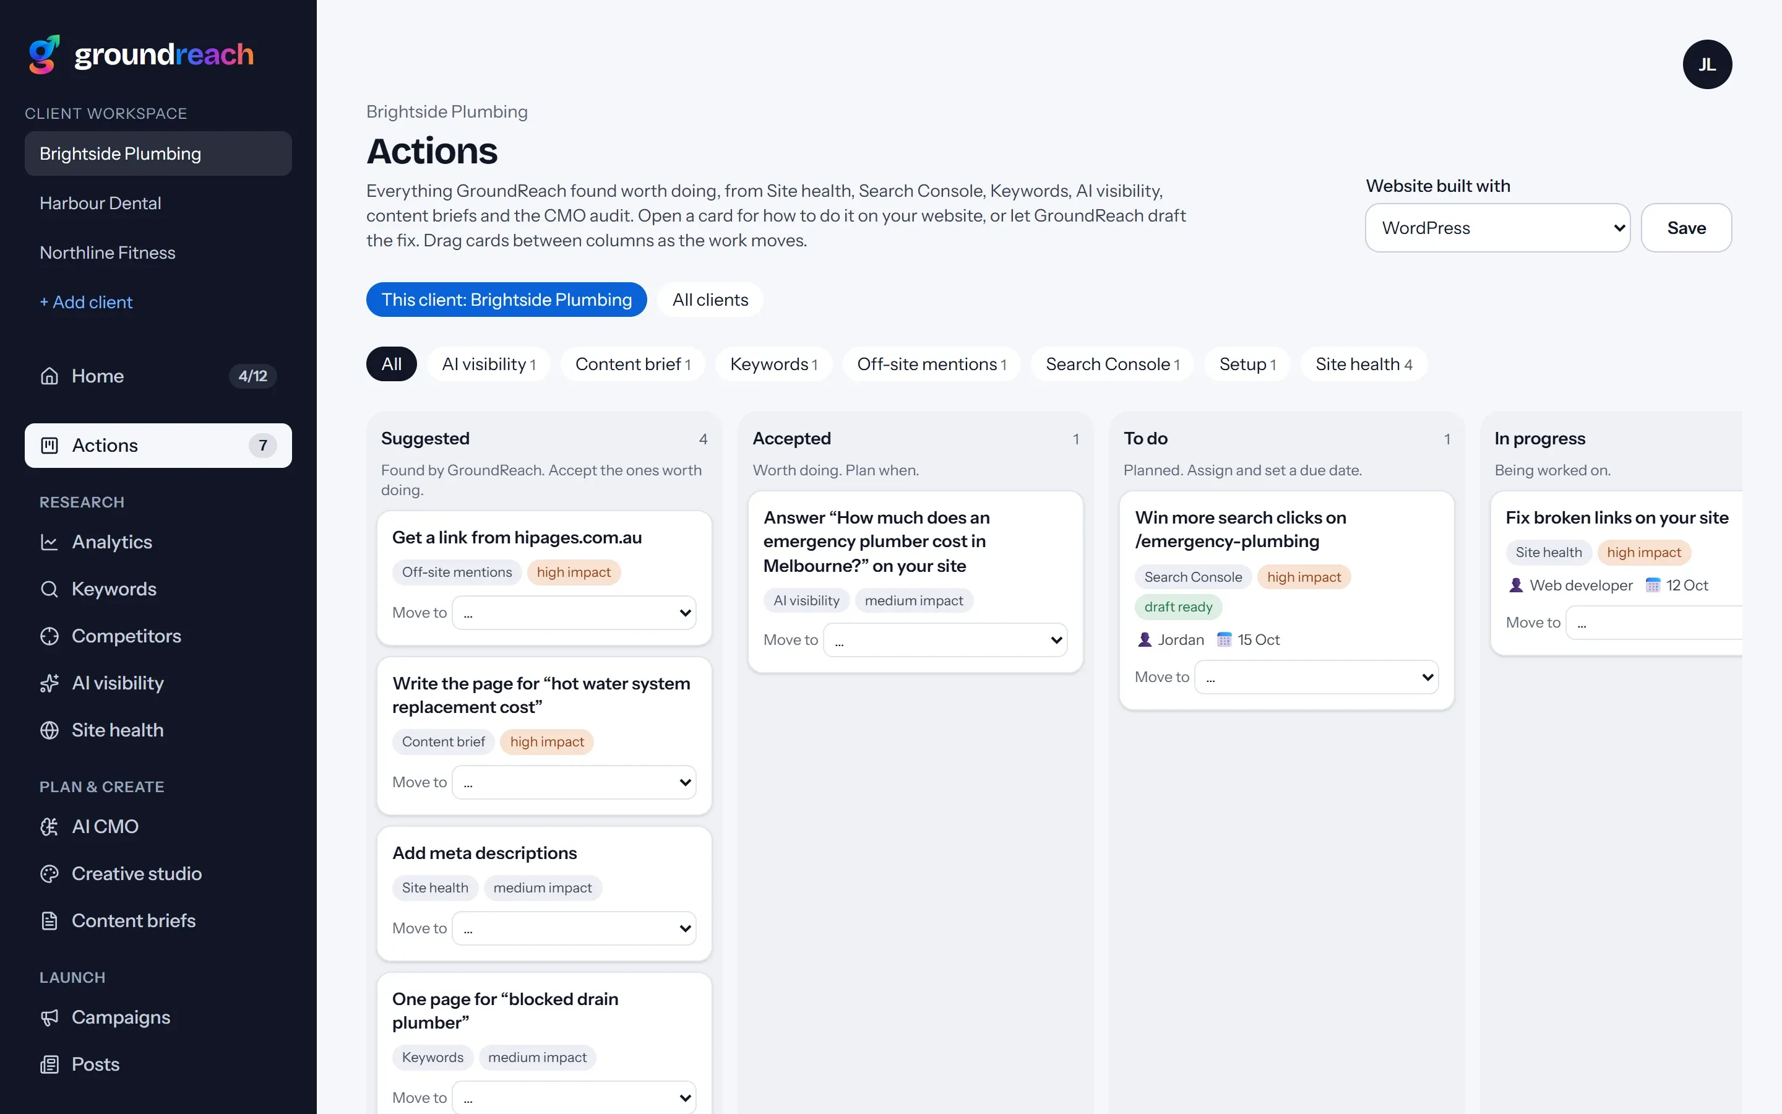Click the GroundReach logo icon
Viewport: 1782px width, 1114px height.
point(43,54)
